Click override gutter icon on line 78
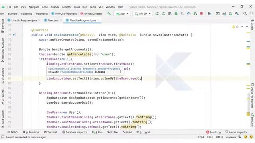The height and width of the screenshot is (143, 255). click(x=14, y=35)
